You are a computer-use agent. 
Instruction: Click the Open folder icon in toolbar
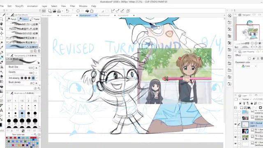tap(54, 11)
